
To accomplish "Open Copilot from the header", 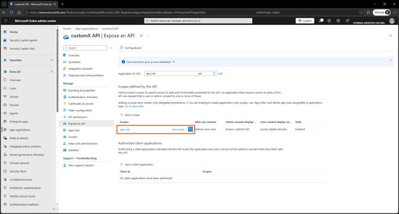I will 305,21.
